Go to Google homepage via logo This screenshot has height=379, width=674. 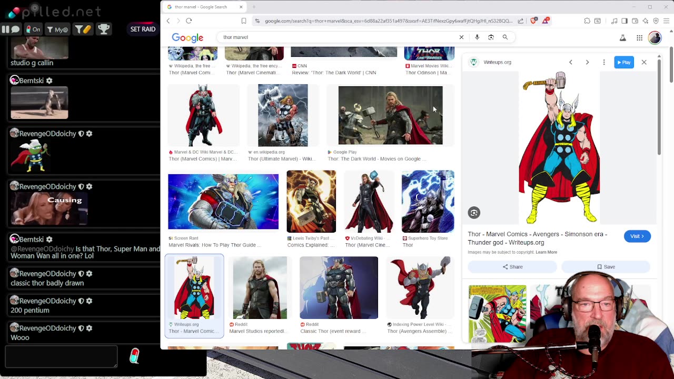click(187, 37)
